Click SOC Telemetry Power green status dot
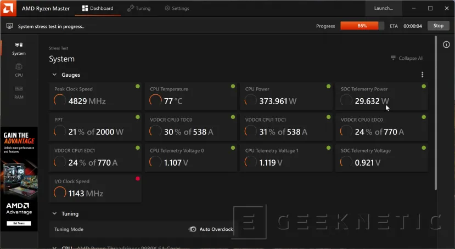Screen dimensions: 455x249 click(x=424, y=86)
